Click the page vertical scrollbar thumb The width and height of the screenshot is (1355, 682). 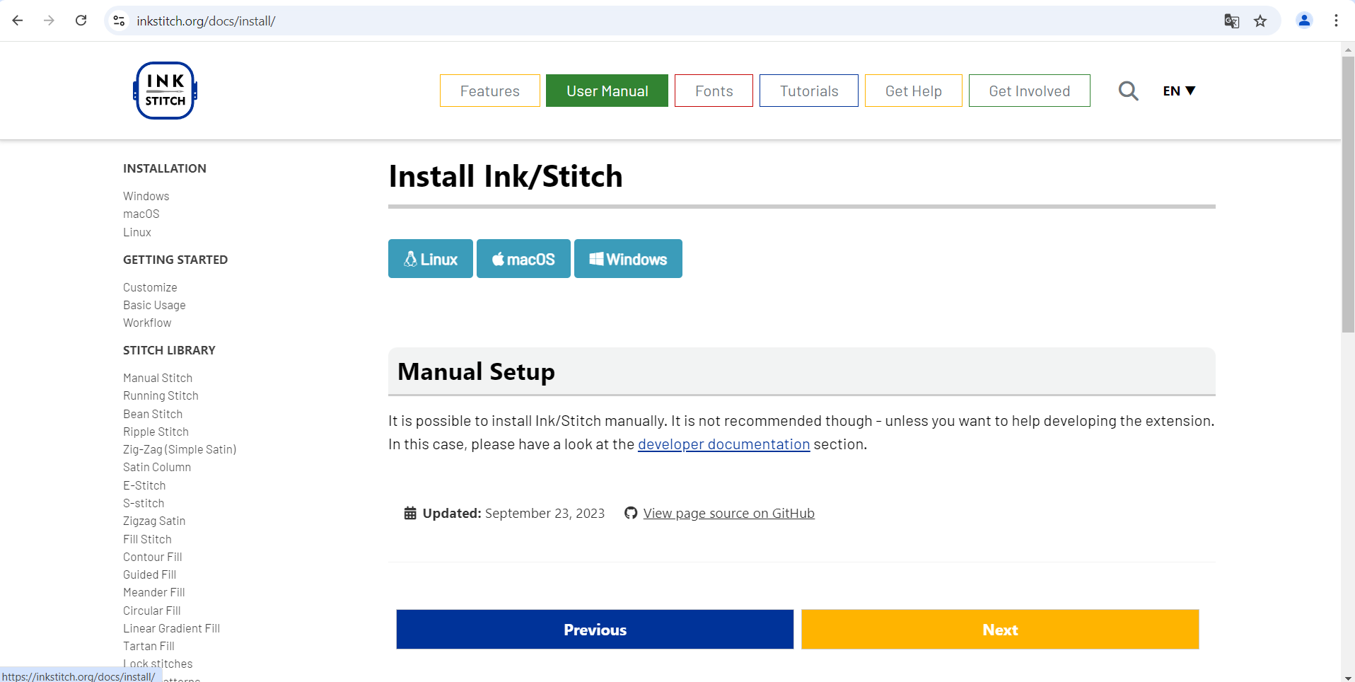1348,195
